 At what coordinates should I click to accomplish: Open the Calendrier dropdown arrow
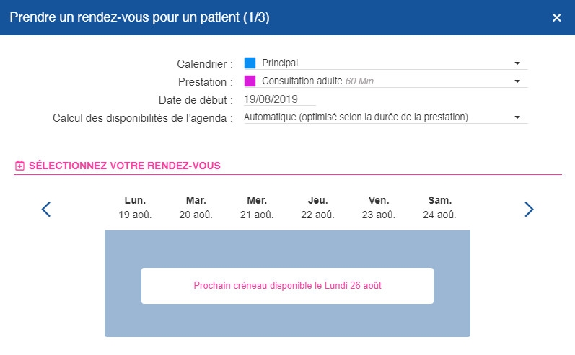point(517,63)
